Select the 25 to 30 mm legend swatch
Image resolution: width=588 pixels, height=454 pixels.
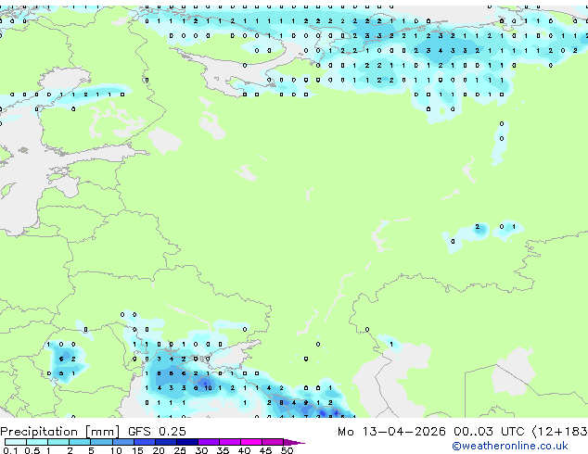(187, 442)
